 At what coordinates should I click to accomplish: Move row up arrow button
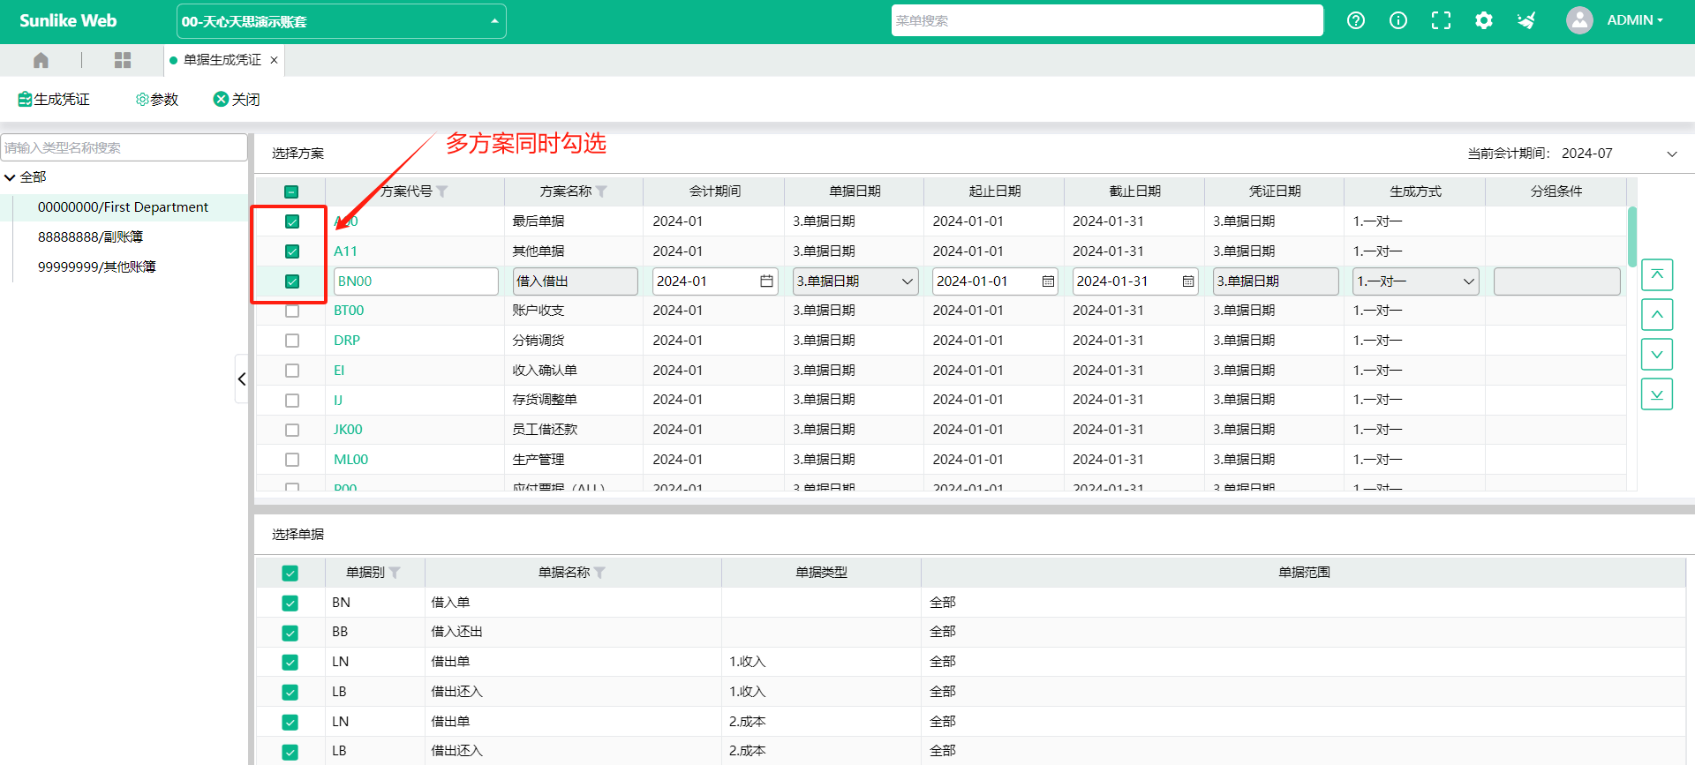pos(1657,315)
